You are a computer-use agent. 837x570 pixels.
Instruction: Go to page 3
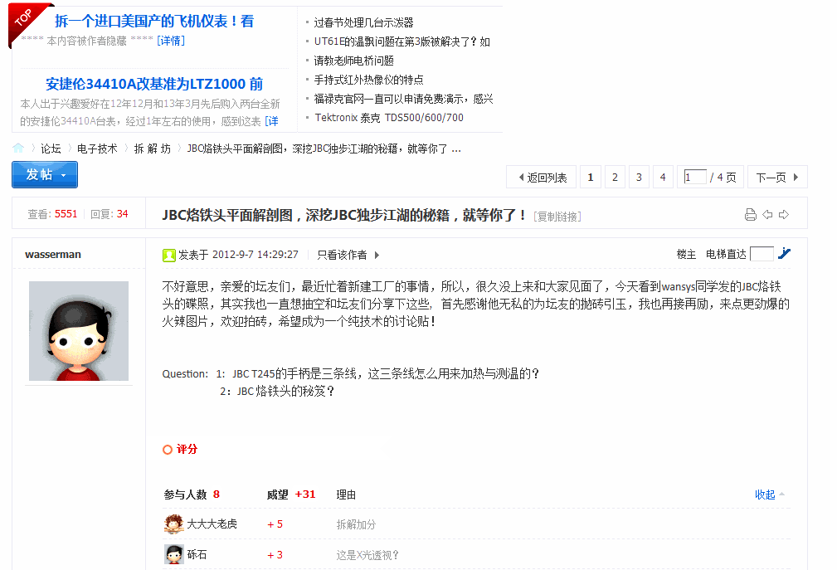point(639,178)
